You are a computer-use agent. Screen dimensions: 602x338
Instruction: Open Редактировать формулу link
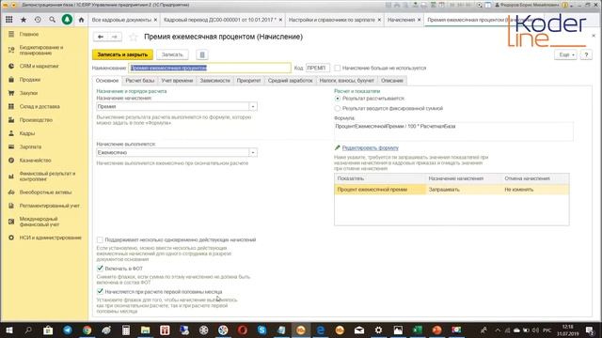(x=370, y=148)
